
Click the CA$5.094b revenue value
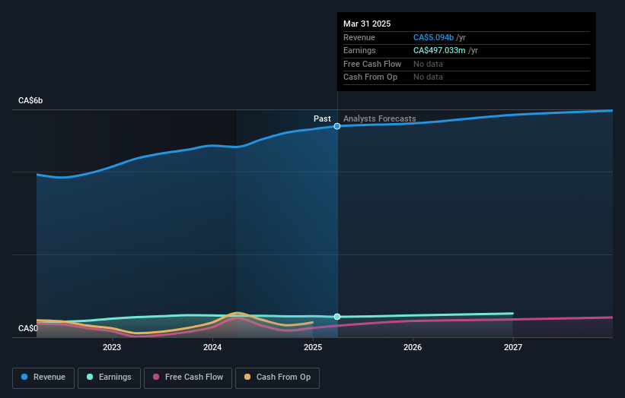(433, 37)
